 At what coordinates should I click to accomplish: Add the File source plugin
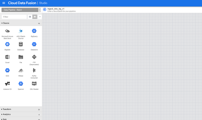pos(21,59)
